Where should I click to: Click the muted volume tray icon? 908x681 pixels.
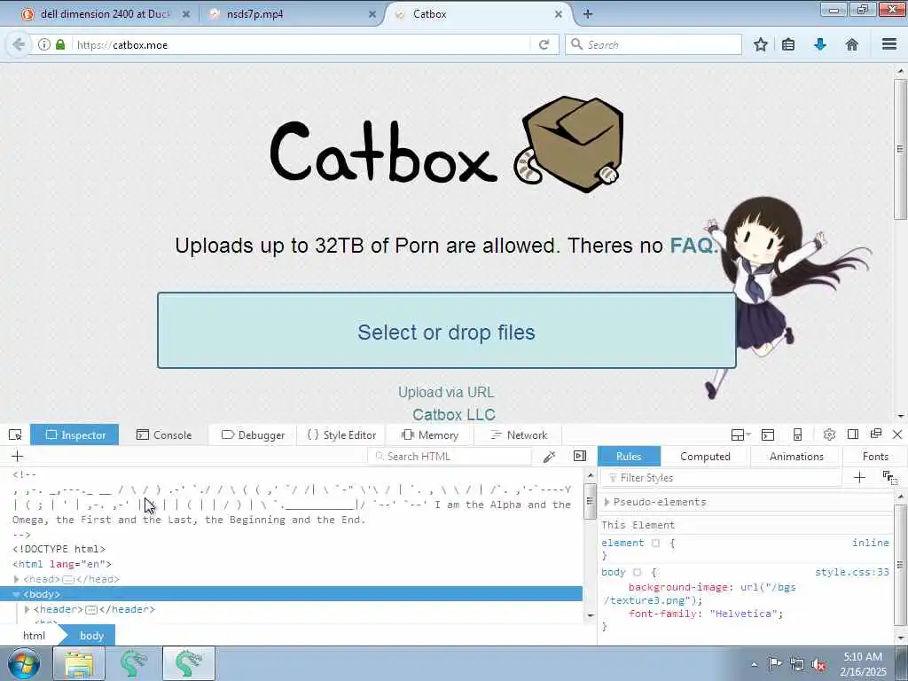pos(818,664)
